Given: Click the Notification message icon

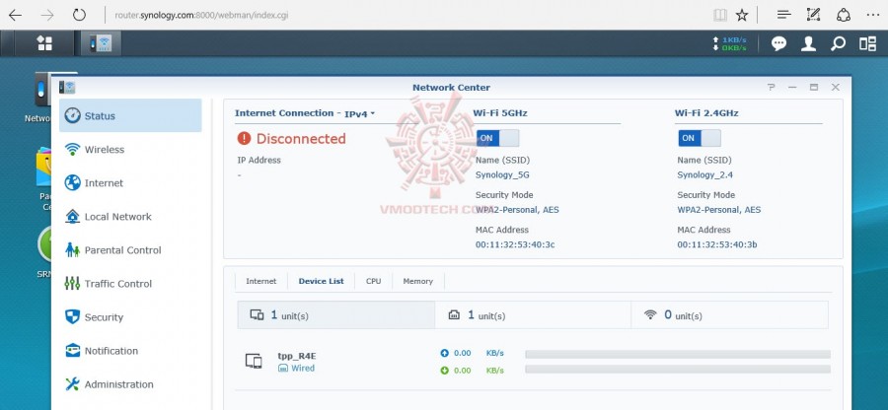Looking at the screenshot, I should point(72,350).
